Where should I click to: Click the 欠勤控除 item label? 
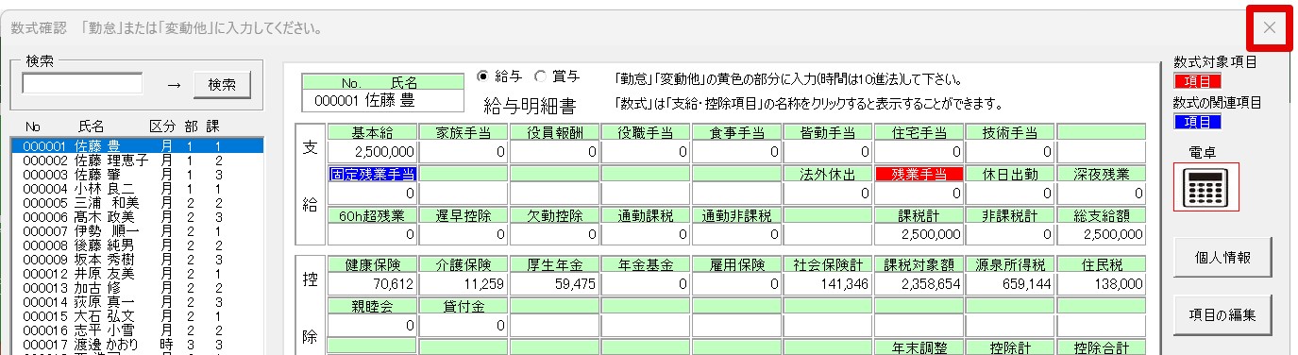[x=554, y=215]
